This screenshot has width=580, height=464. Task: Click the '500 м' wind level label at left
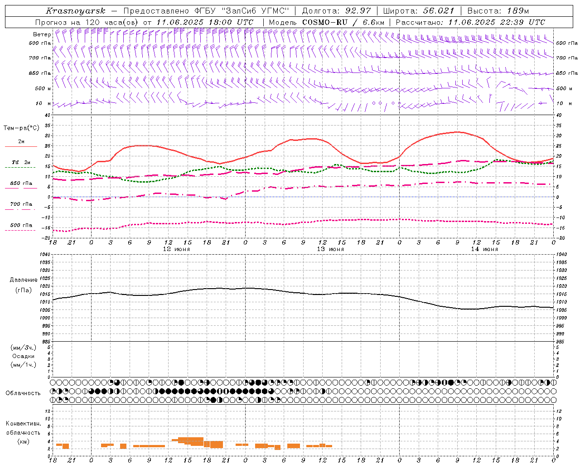(x=43, y=88)
